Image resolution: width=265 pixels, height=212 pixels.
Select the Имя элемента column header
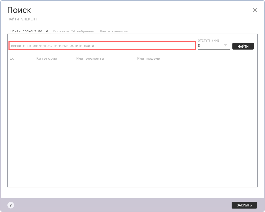click(x=90, y=58)
